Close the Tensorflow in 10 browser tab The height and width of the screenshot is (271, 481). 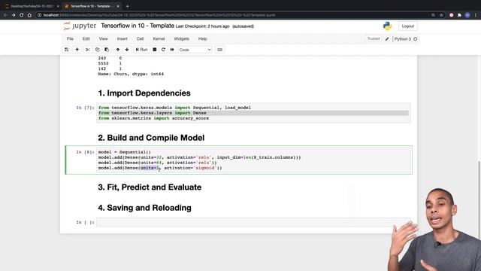tap(118, 6)
